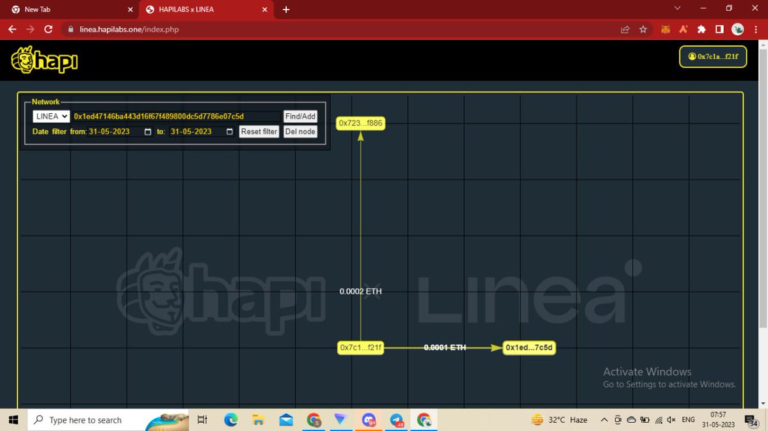Open the Windows Start menu

tap(13, 419)
